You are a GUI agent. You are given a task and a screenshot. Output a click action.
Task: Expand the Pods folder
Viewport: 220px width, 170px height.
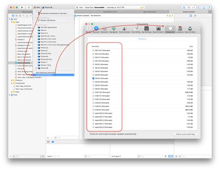click(x=12, y=92)
